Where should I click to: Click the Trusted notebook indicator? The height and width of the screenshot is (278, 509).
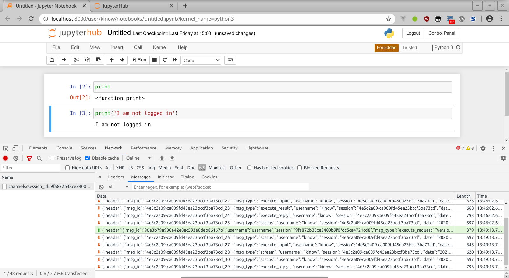(409, 47)
